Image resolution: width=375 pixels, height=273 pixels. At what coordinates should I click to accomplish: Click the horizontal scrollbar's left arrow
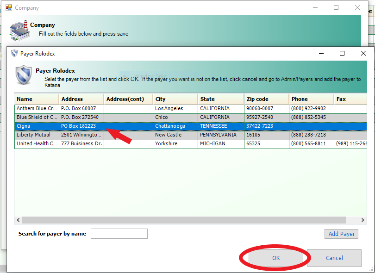click(18, 220)
